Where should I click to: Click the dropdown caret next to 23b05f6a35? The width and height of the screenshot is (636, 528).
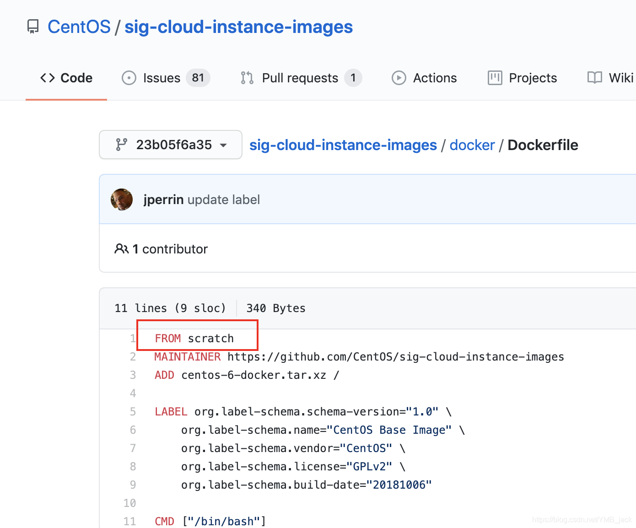click(x=223, y=145)
